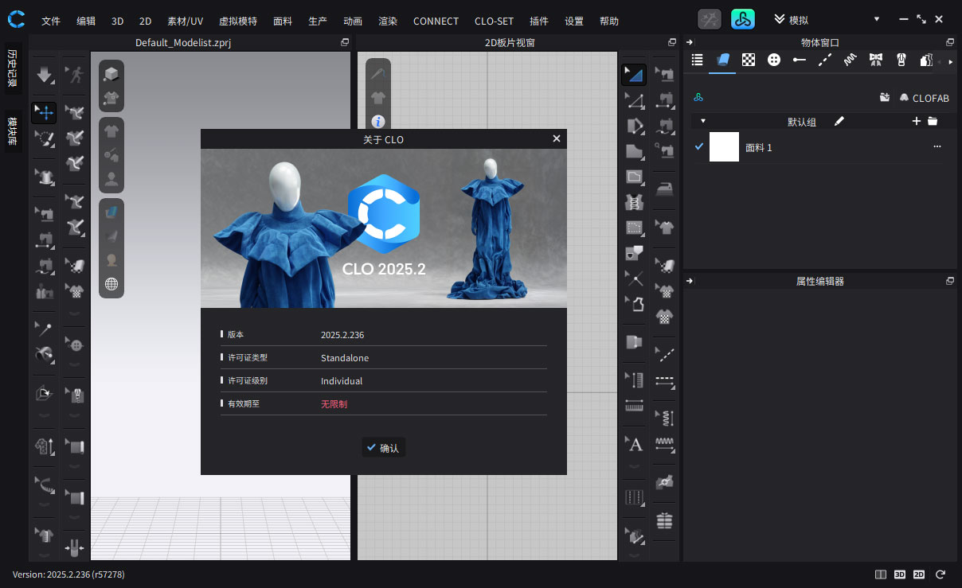Open the 模拟 mode dropdown
The width and height of the screenshot is (962, 588).
point(876,20)
